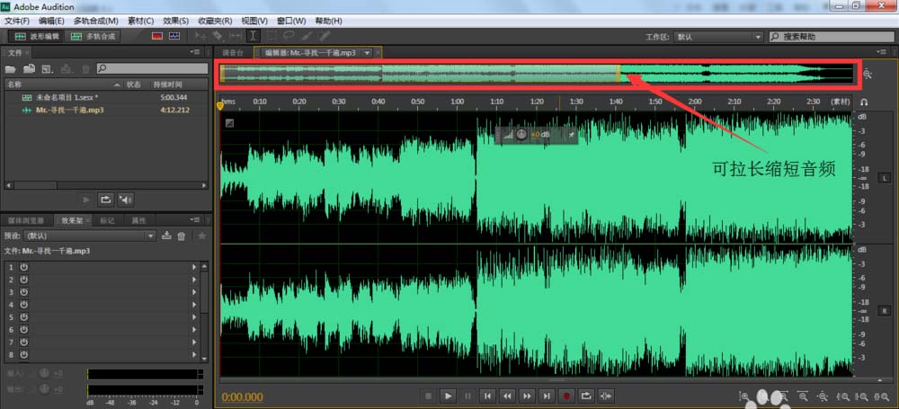899x409 pixels.
Task: Toggle skip selection in transport
Action: point(606,396)
